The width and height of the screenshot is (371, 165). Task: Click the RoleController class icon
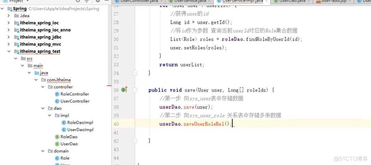tap(57, 94)
